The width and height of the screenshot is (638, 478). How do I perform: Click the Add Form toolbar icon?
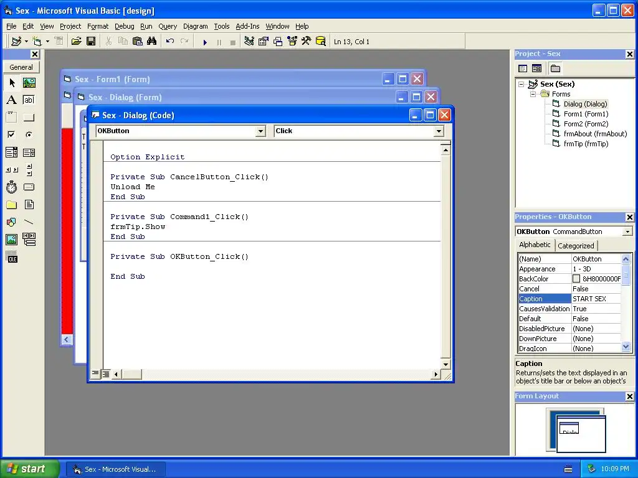pos(37,42)
